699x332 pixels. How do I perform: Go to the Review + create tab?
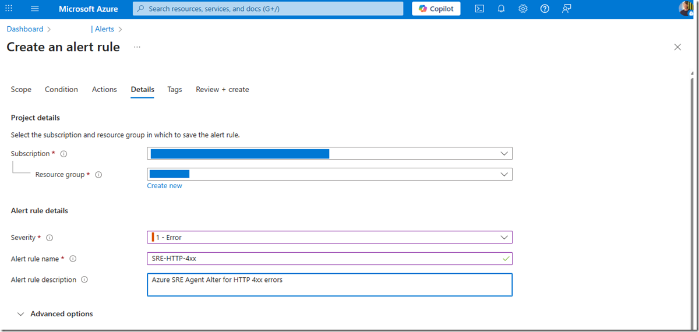click(222, 90)
